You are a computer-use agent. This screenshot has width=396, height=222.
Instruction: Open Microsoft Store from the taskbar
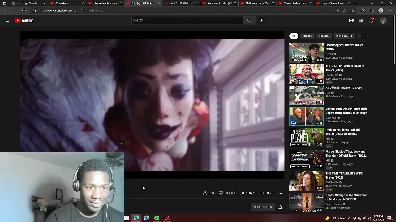point(126,218)
